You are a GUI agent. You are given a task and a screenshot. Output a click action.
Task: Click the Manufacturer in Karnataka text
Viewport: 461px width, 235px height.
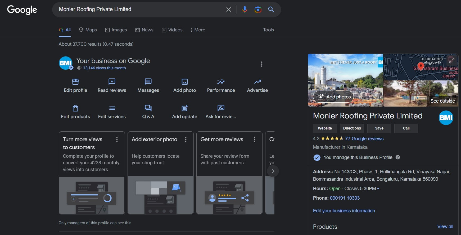(x=340, y=147)
